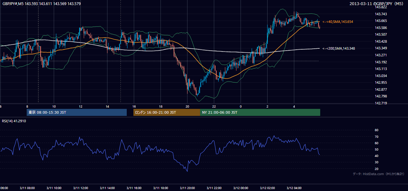Screen dimensions: 408x191
Task: Click the '3/11 18:00' bottom time label
Action: tap(161, 188)
